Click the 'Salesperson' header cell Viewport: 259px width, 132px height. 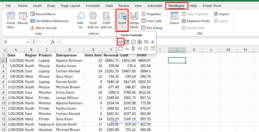tap(70, 55)
